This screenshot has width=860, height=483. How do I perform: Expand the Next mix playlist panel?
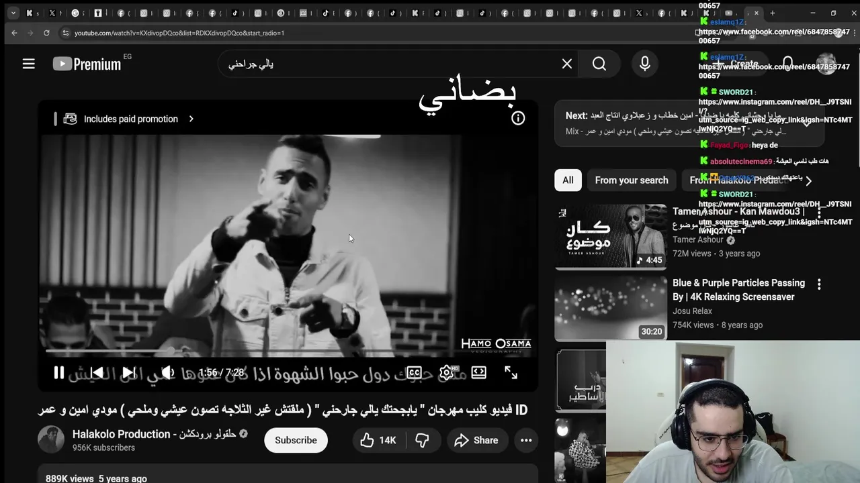(807, 123)
